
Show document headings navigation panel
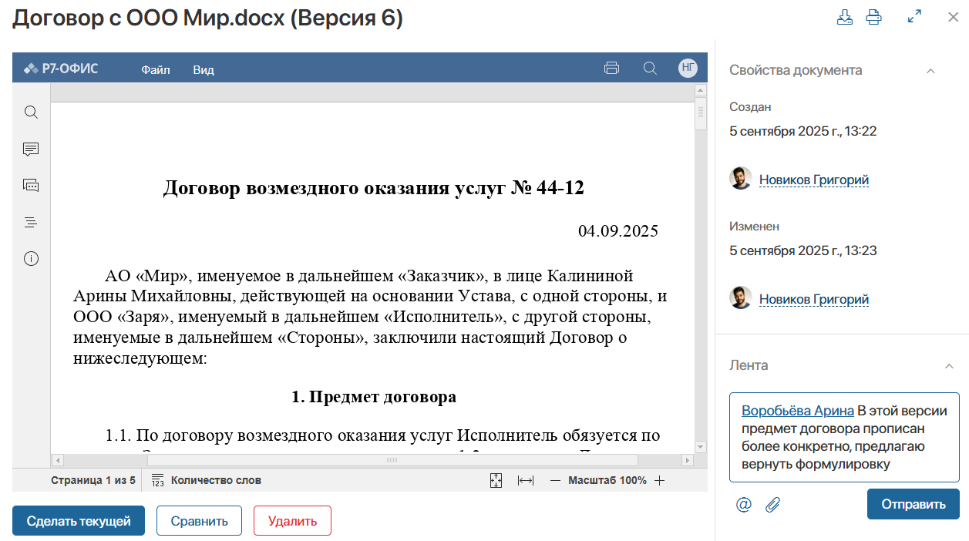coord(31,222)
